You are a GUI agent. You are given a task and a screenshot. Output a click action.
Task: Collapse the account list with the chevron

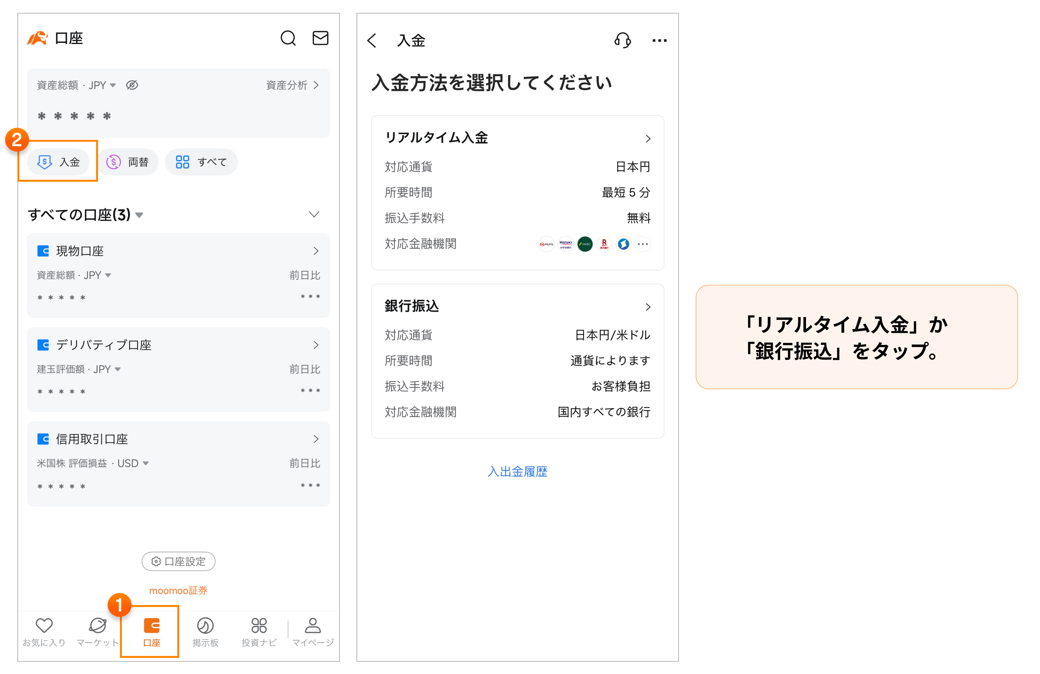coord(314,215)
